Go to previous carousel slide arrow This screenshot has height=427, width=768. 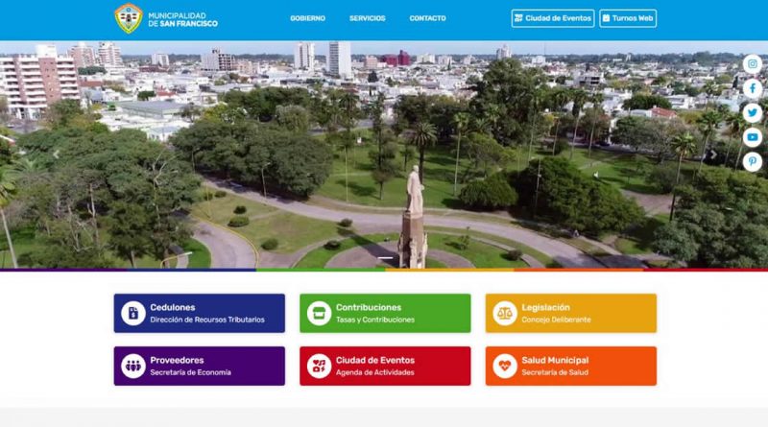pyautogui.click(x=57, y=154)
